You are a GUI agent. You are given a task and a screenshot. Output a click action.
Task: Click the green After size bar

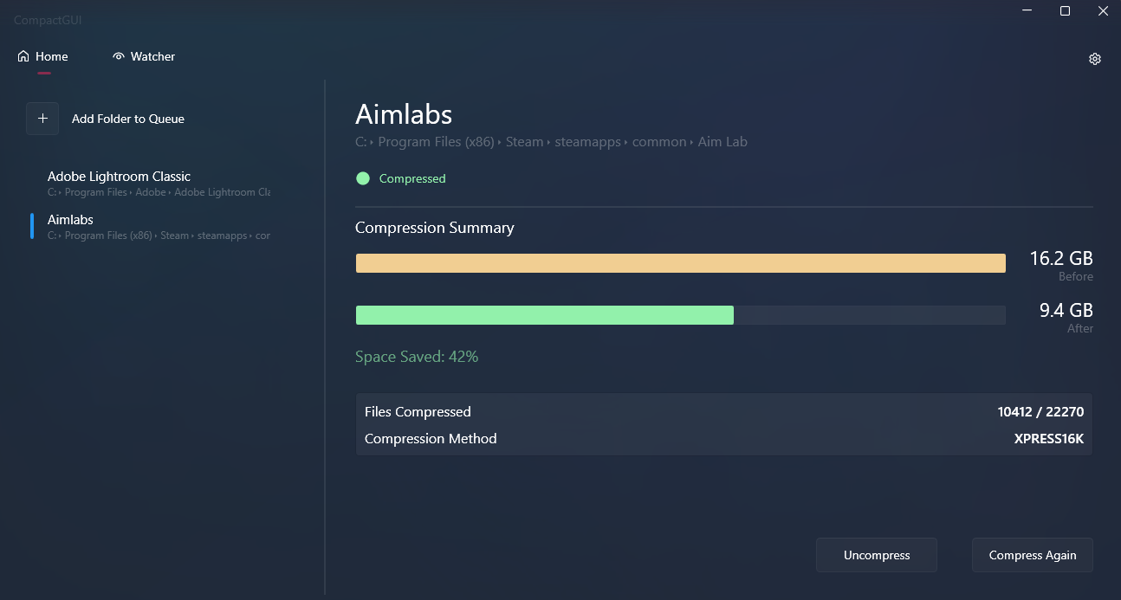point(545,315)
